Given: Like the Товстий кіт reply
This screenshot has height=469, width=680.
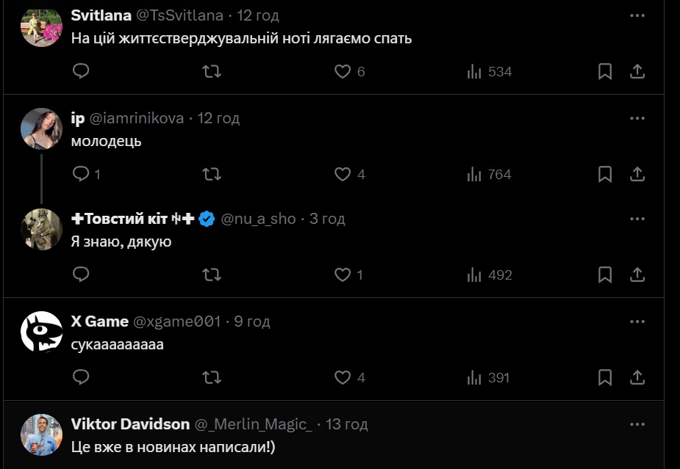Looking at the screenshot, I should tap(343, 275).
